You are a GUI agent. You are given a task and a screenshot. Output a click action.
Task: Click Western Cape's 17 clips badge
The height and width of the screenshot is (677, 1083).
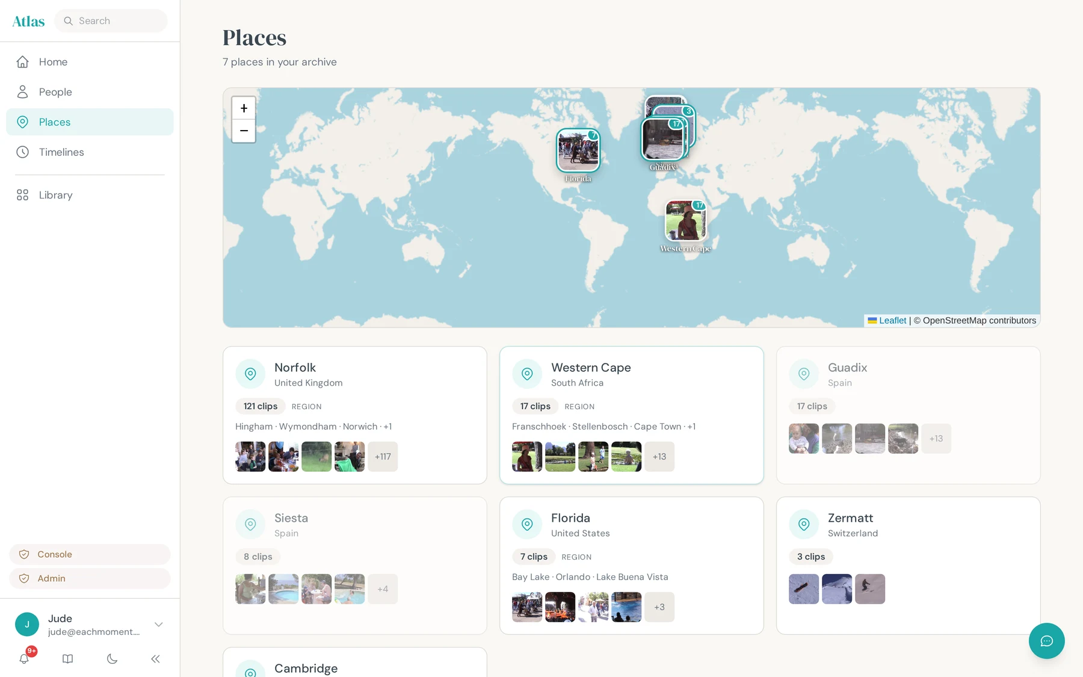535,406
